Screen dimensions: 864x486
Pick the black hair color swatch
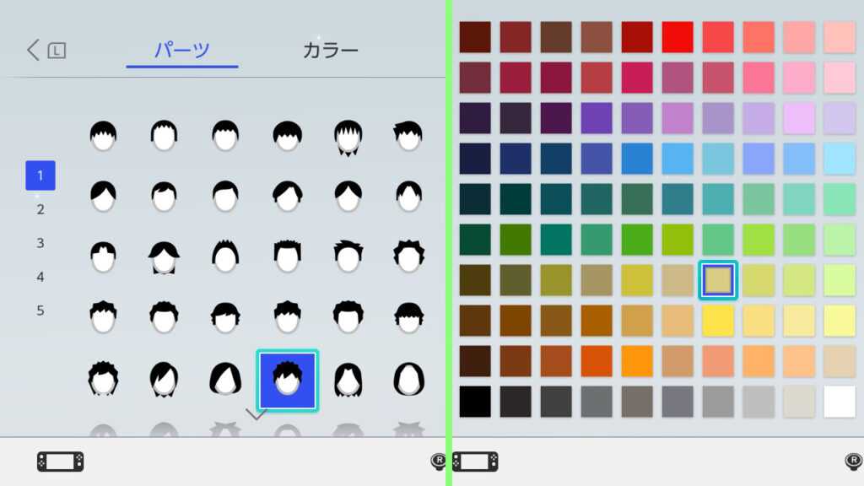pyautogui.click(x=475, y=402)
